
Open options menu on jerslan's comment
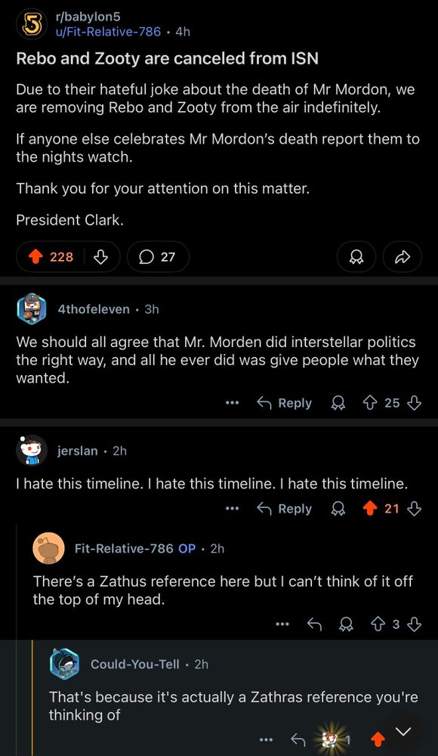click(x=232, y=508)
